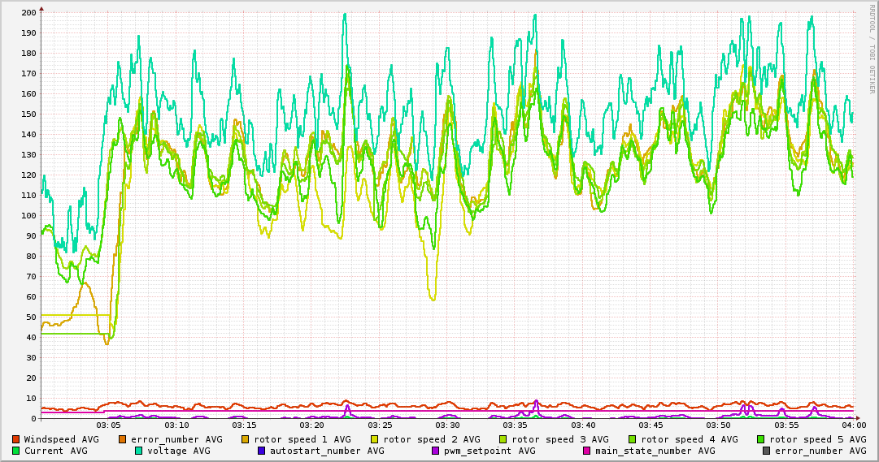This screenshot has width=879, height=462.
Task: Select the 'Current AVG' legend label
Action: pyautogui.click(x=55, y=451)
